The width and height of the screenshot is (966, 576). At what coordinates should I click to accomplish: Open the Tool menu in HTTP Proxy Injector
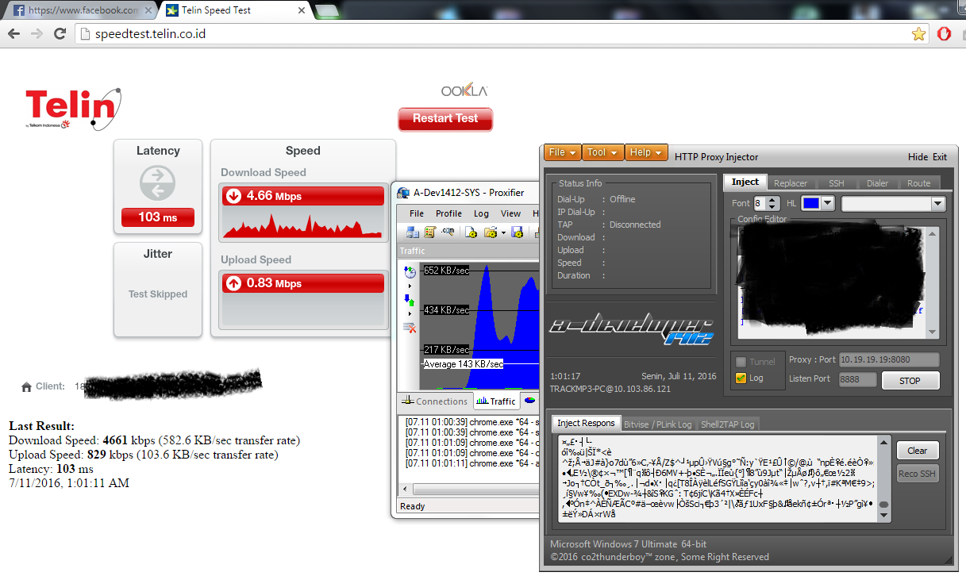click(602, 152)
